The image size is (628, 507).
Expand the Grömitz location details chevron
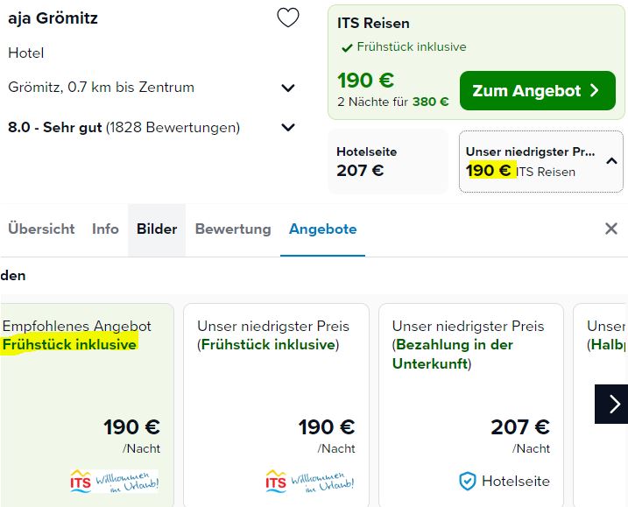click(x=288, y=88)
